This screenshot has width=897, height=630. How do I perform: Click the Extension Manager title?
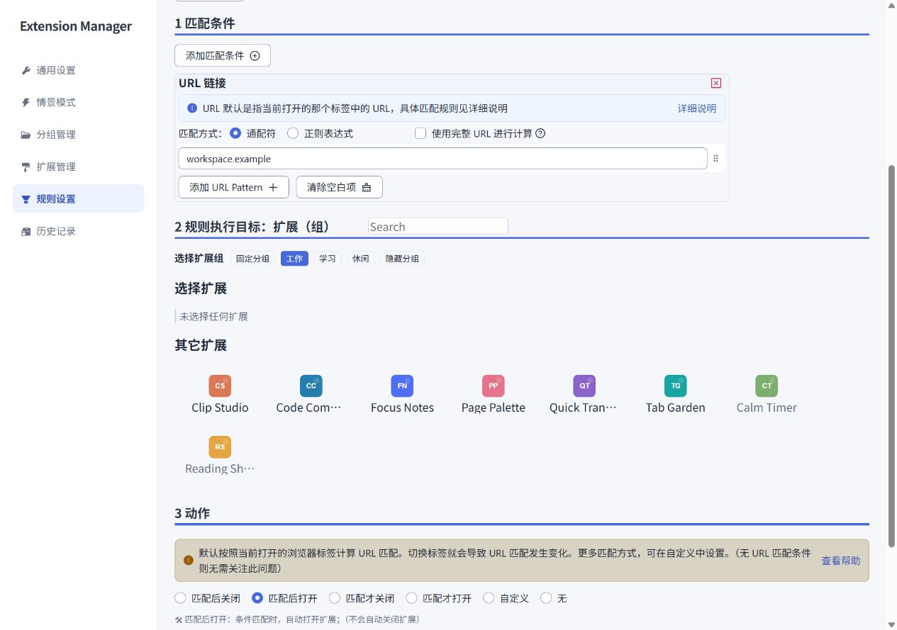click(x=76, y=26)
